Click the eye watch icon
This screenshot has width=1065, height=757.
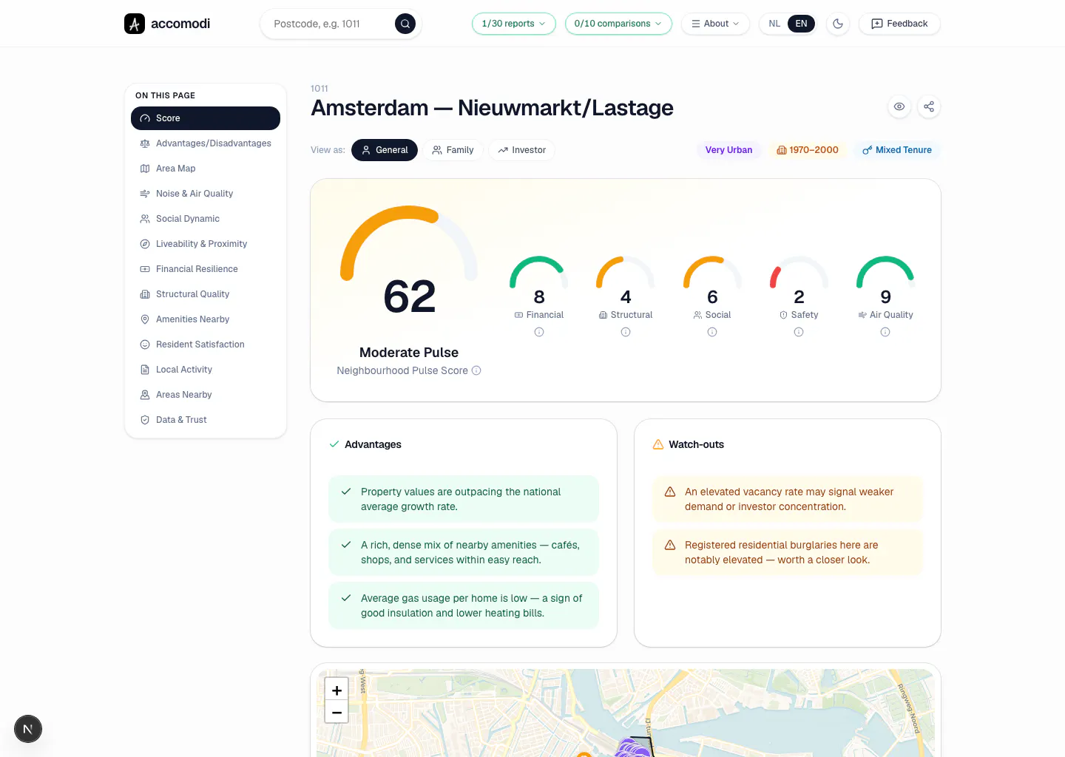pyautogui.click(x=899, y=106)
